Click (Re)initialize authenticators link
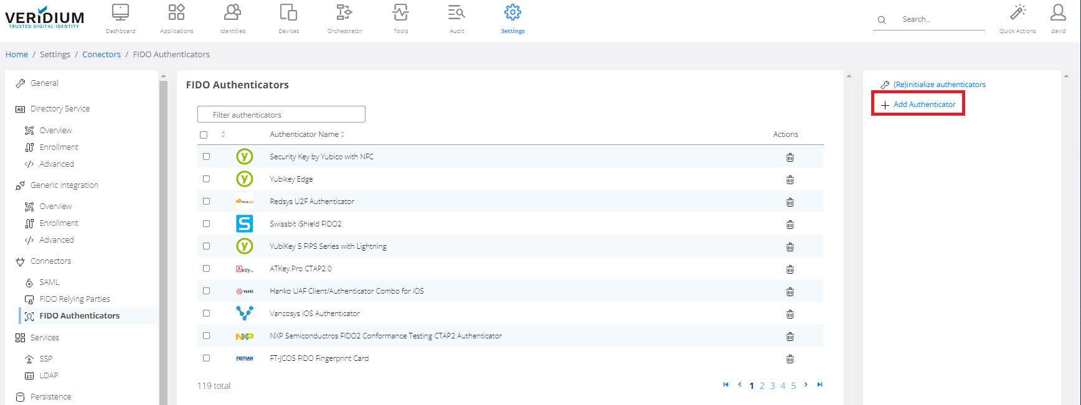 coord(939,85)
